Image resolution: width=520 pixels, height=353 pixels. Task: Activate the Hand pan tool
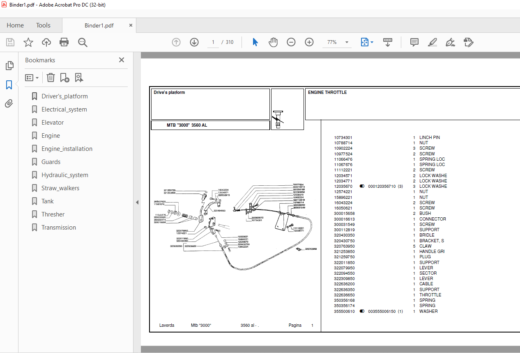(x=273, y=42)
